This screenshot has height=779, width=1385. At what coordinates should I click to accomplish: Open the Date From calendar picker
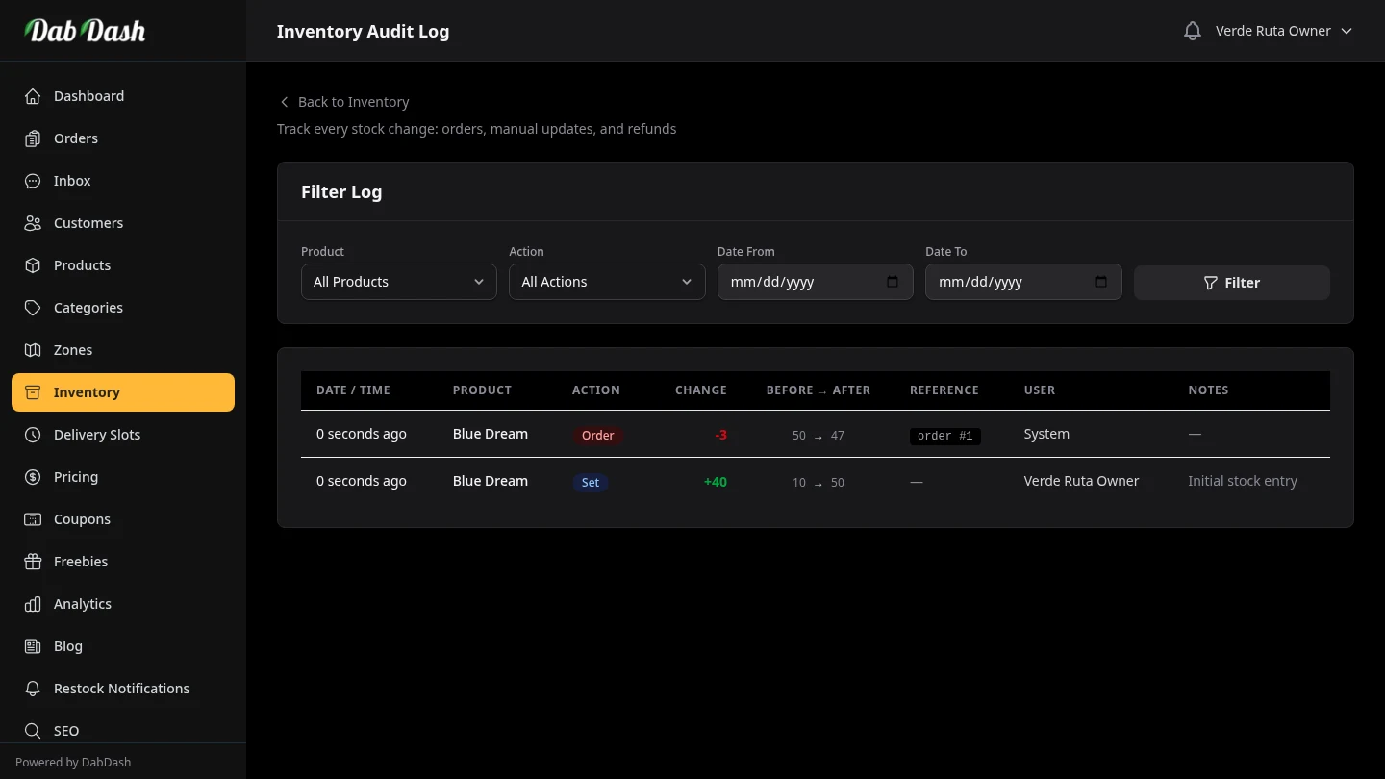point(894,282)
